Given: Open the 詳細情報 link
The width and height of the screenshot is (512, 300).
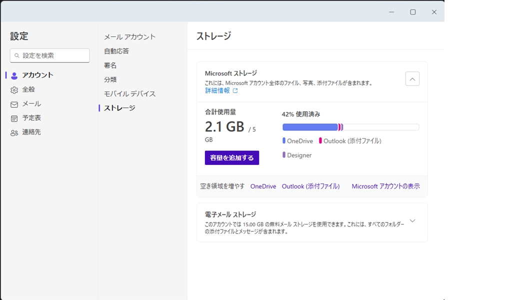Looking at the screenshot, I should [x=217, y=90].
